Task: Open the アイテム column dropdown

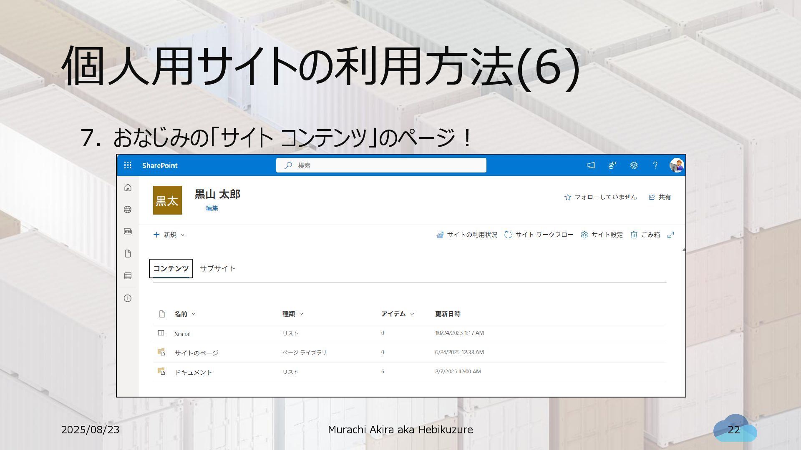Action: [398, 314]
